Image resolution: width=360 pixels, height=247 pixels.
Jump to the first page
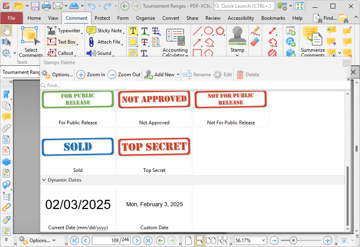(74, 241)
